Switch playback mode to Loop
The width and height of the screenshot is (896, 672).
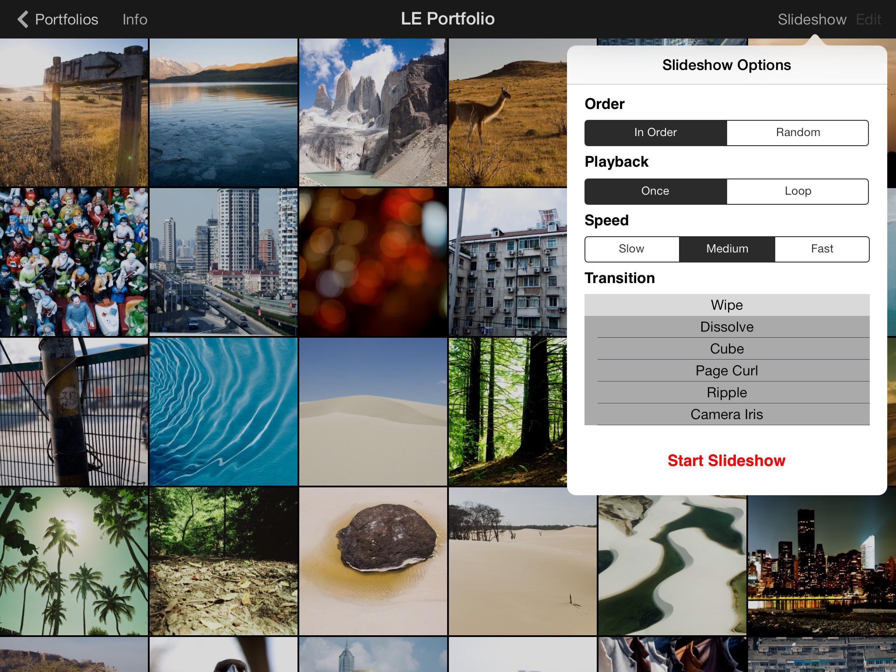797,191
